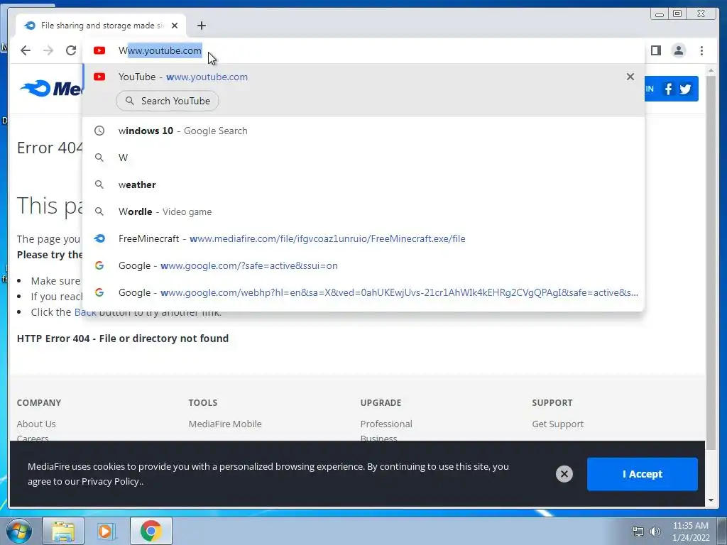Click the page scrollbar up arrow
Viewport: 727px width, 545px height.
point(711,70)
